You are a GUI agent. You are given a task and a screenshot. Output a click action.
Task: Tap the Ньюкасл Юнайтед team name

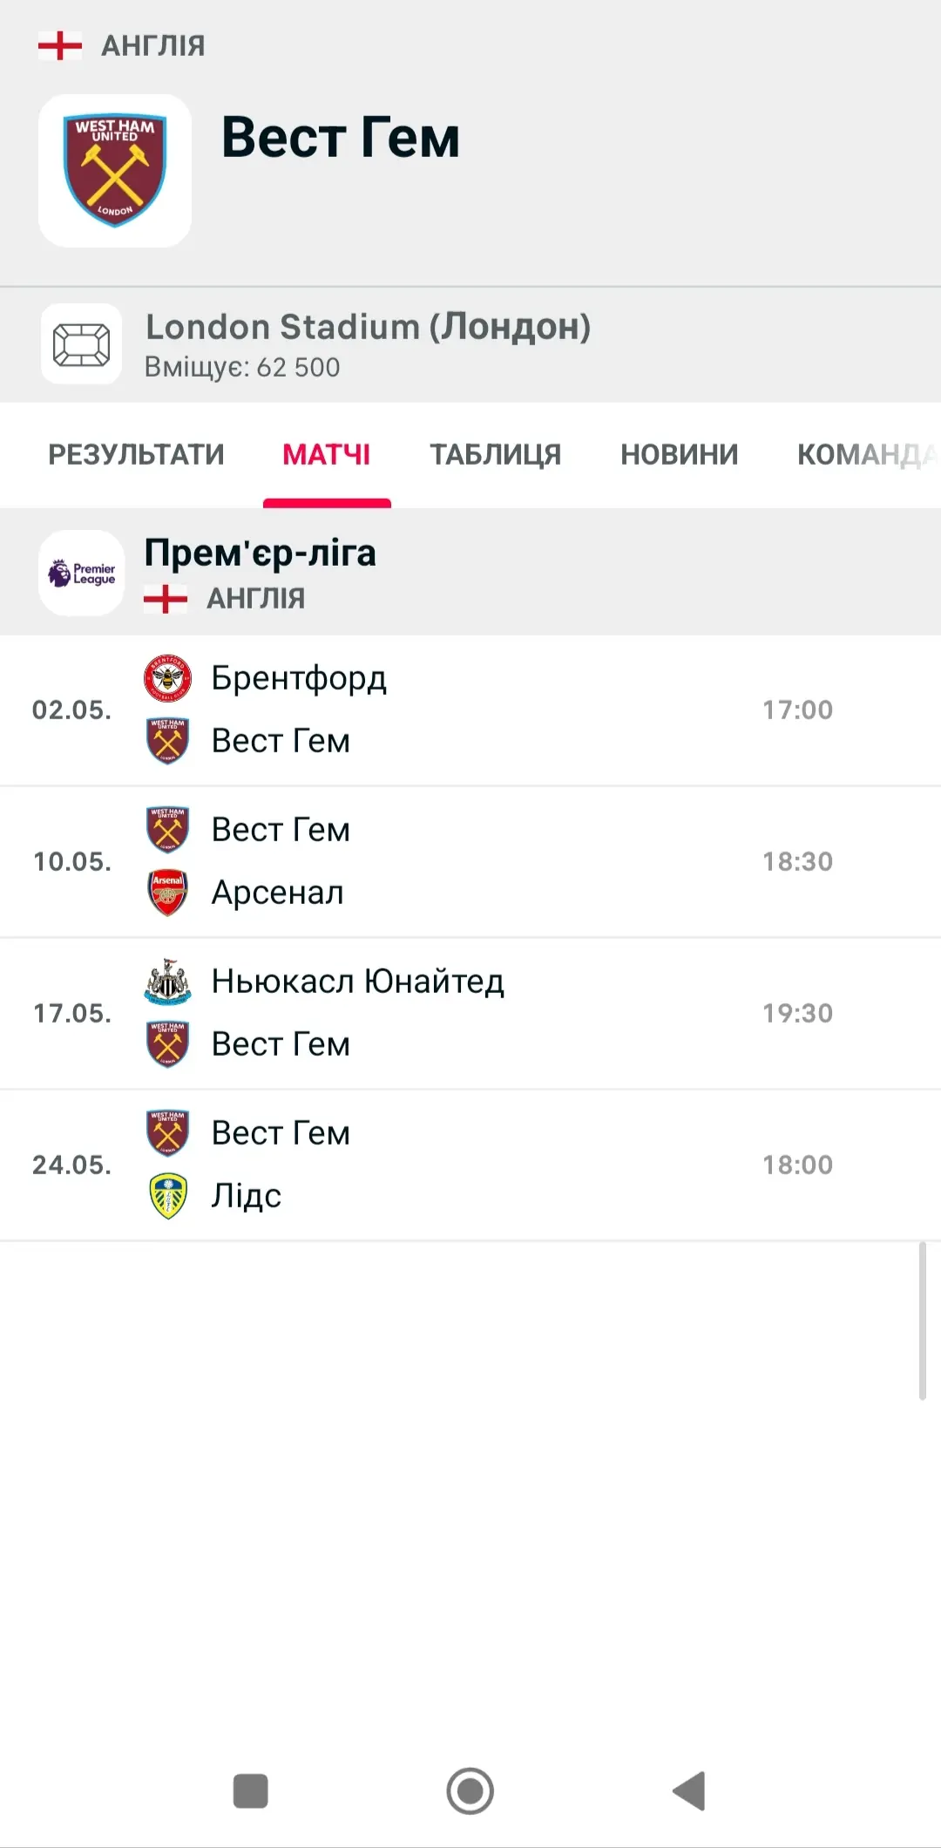pos(357,982)
